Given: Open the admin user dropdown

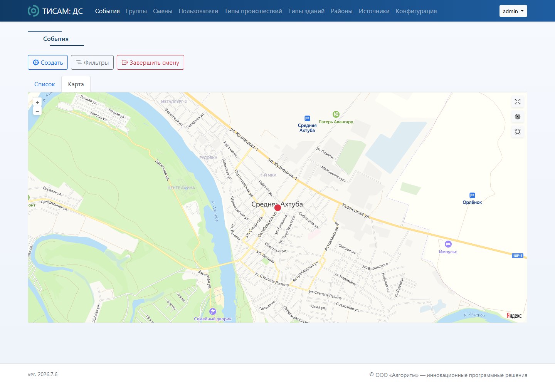Looking at the screenshot, I should click(x=513, y=11).
